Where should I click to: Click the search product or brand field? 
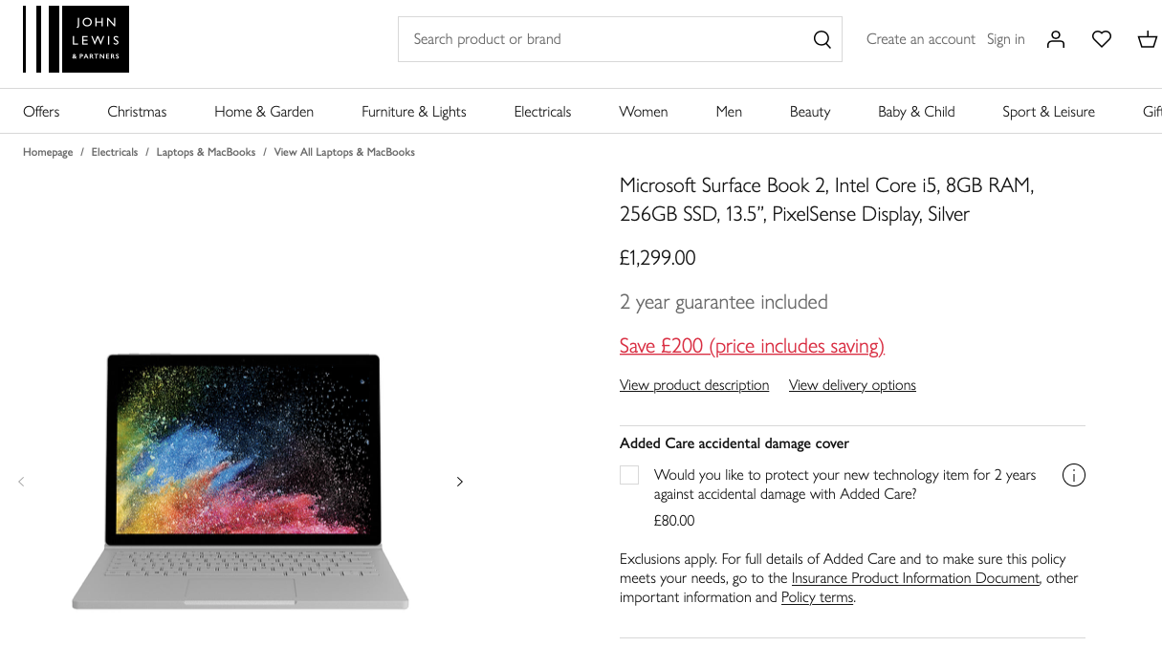[x=605, y=39]
